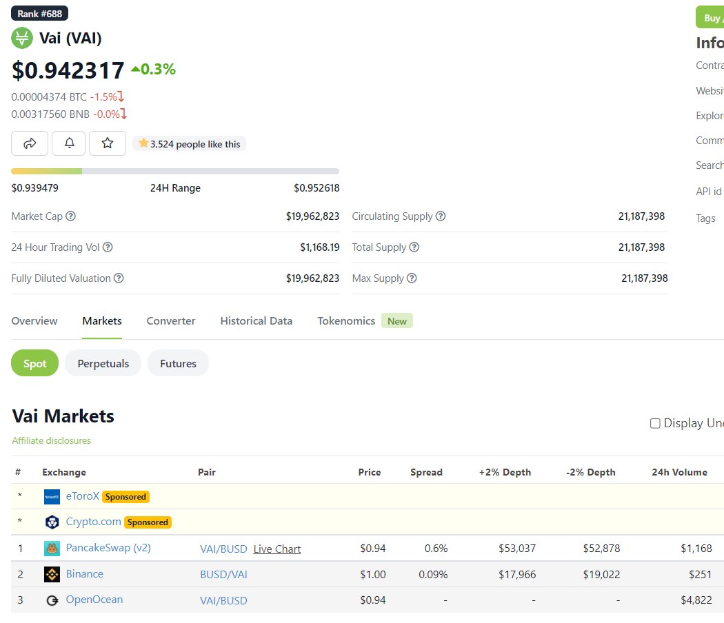Switch to the Perpetuals market view

point(102,363)
